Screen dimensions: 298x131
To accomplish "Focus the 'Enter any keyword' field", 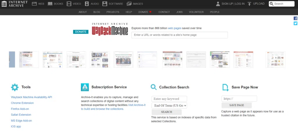I will pos(169,99).
